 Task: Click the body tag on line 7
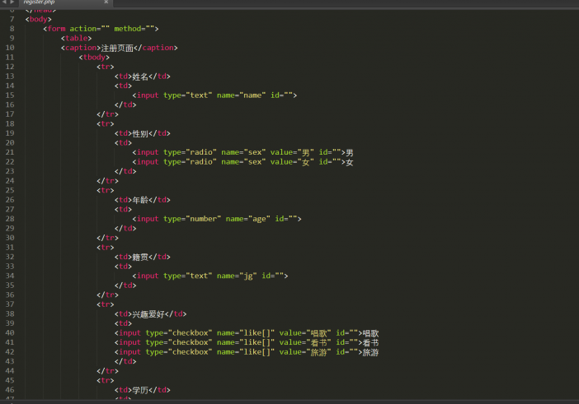[39, 19]
